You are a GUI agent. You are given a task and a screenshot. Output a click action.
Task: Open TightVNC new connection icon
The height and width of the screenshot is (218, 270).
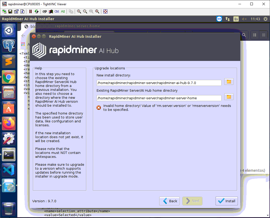point(4,12)
